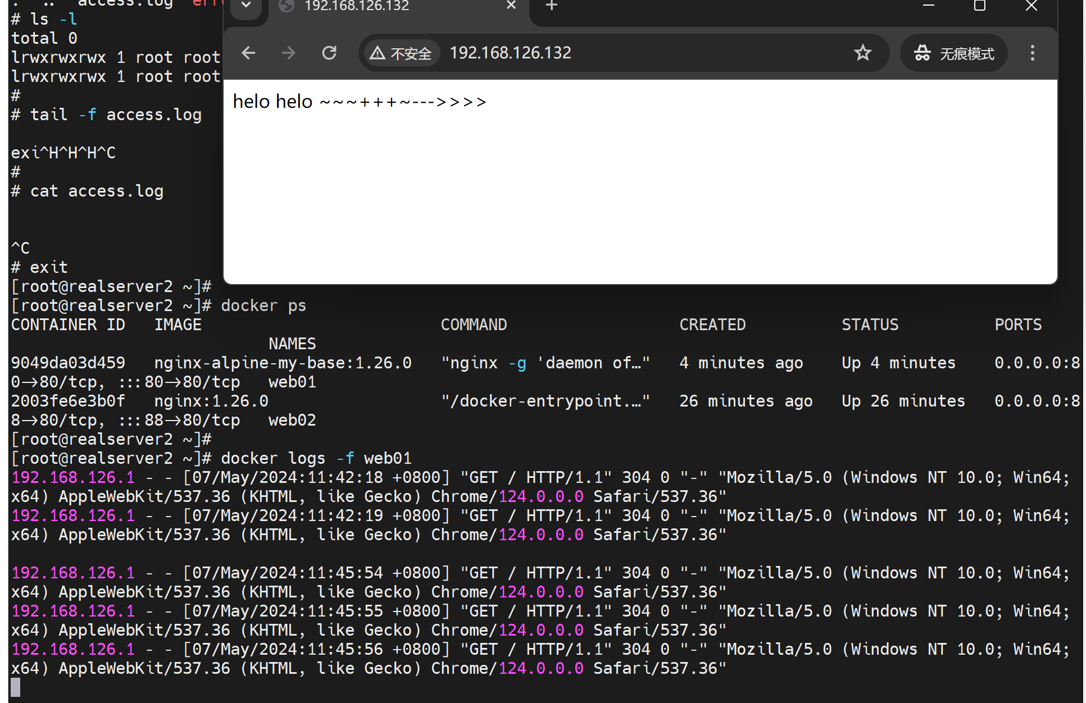This screenshot has width=1086, height=703.
Task: Reload the current page
Action: (x=329, y=53)
